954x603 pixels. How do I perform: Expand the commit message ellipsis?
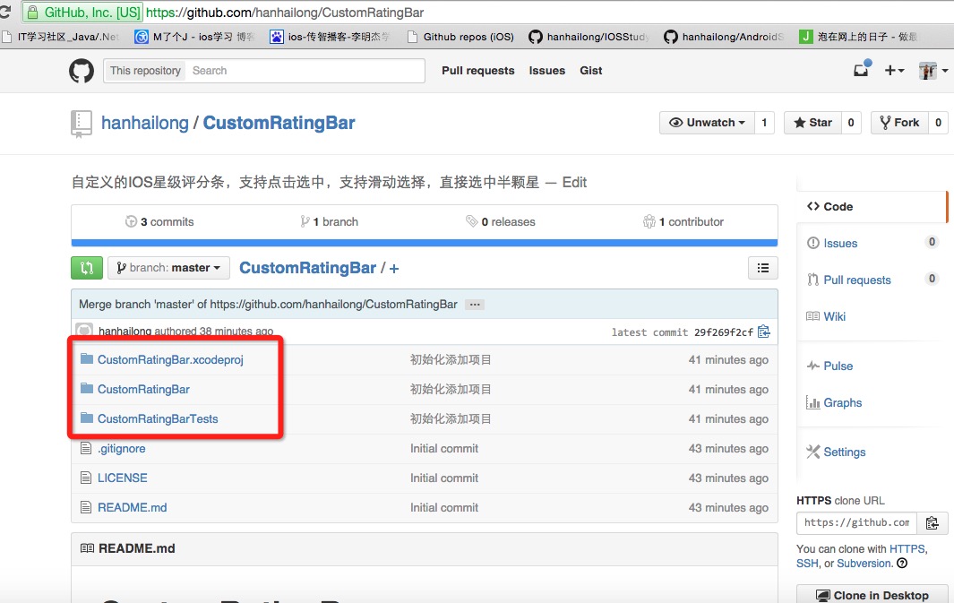coord(475,305)
